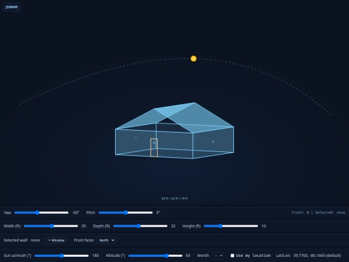Open the Month dropdown
349x262 pixels.
click(x=218, y=256)
